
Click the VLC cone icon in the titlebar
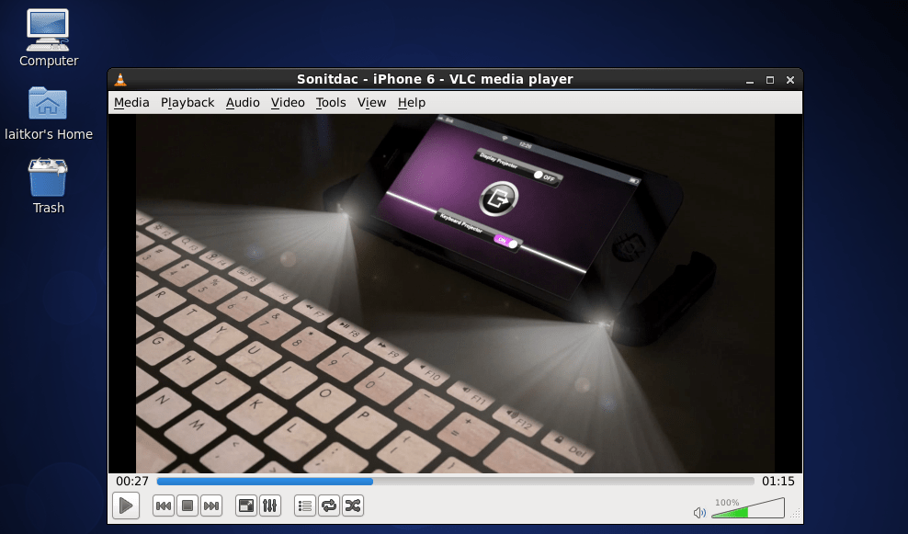(x=120, y=80)
